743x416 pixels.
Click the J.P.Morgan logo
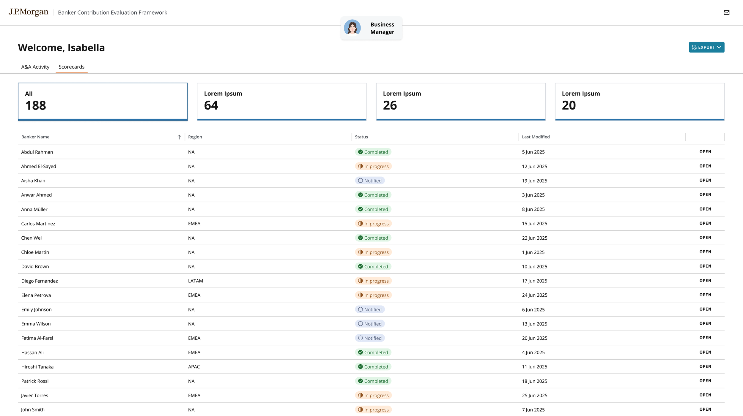click(x=29, y=12)
